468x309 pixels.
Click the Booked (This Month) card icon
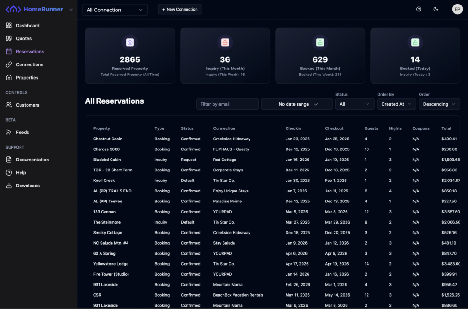point(320,43)
